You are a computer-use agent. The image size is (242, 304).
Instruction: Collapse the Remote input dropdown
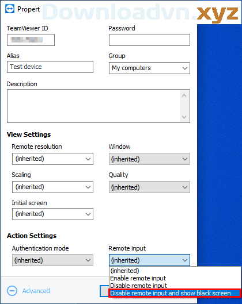(149, 260)
